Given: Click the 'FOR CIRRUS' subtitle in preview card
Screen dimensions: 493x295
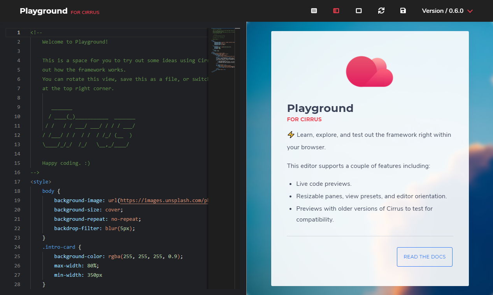Looking at the screenshot, I should [x=304, y=120].
